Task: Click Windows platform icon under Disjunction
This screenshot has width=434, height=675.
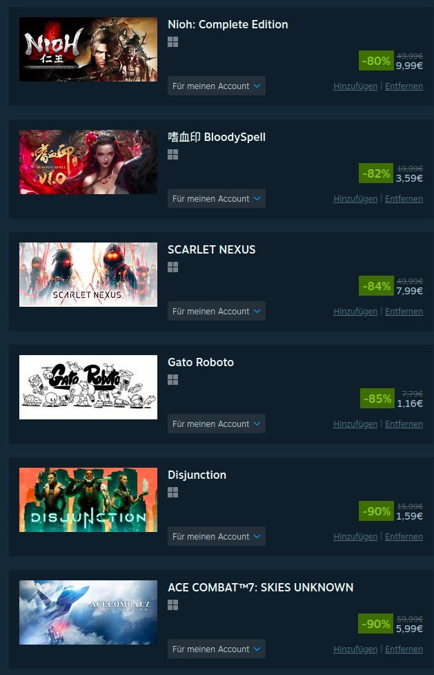Action: (x=173, y=493)
